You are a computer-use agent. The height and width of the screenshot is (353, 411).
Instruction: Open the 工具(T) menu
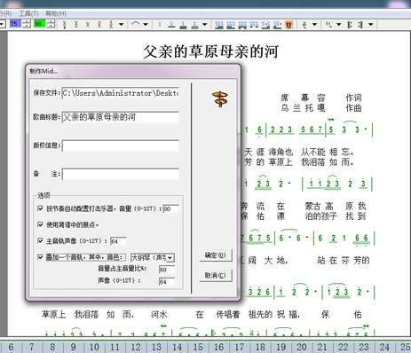pos(28,13)
